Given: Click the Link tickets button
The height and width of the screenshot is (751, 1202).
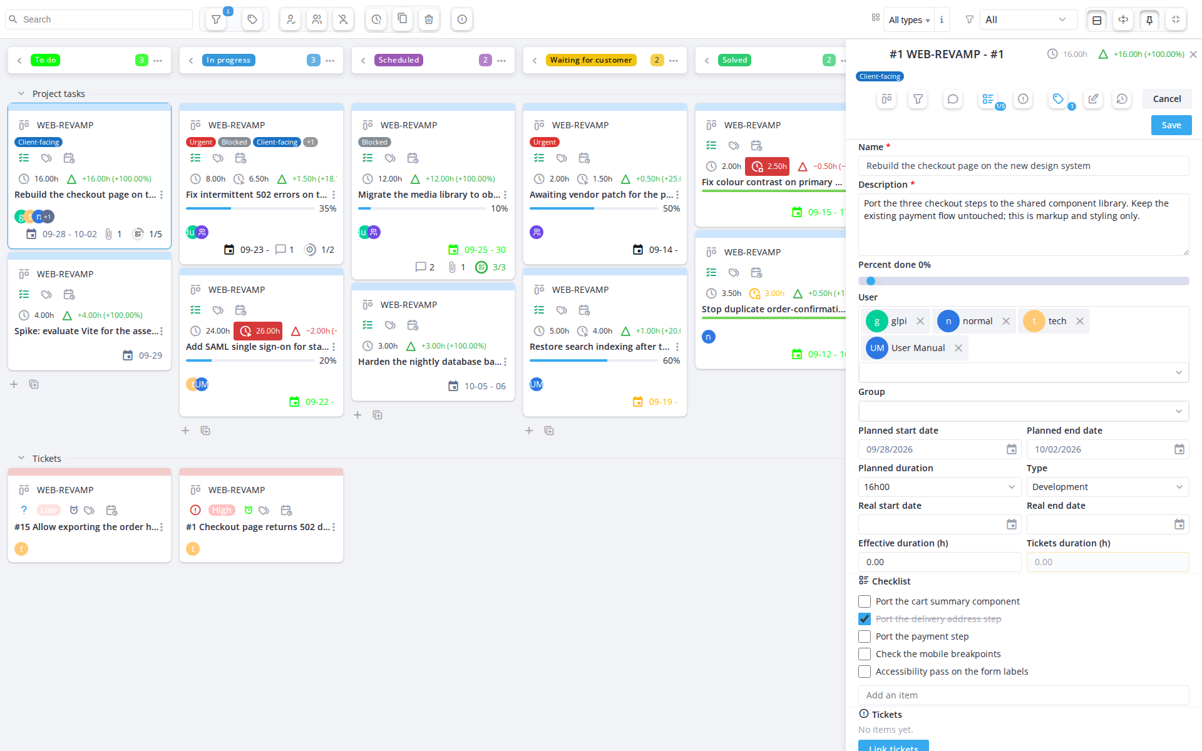Looking at the screenshot, I should point(893,746).
